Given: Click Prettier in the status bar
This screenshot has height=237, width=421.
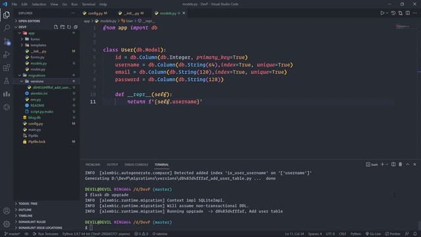Looking at the screenshot, I should click(x=393, y=234).
